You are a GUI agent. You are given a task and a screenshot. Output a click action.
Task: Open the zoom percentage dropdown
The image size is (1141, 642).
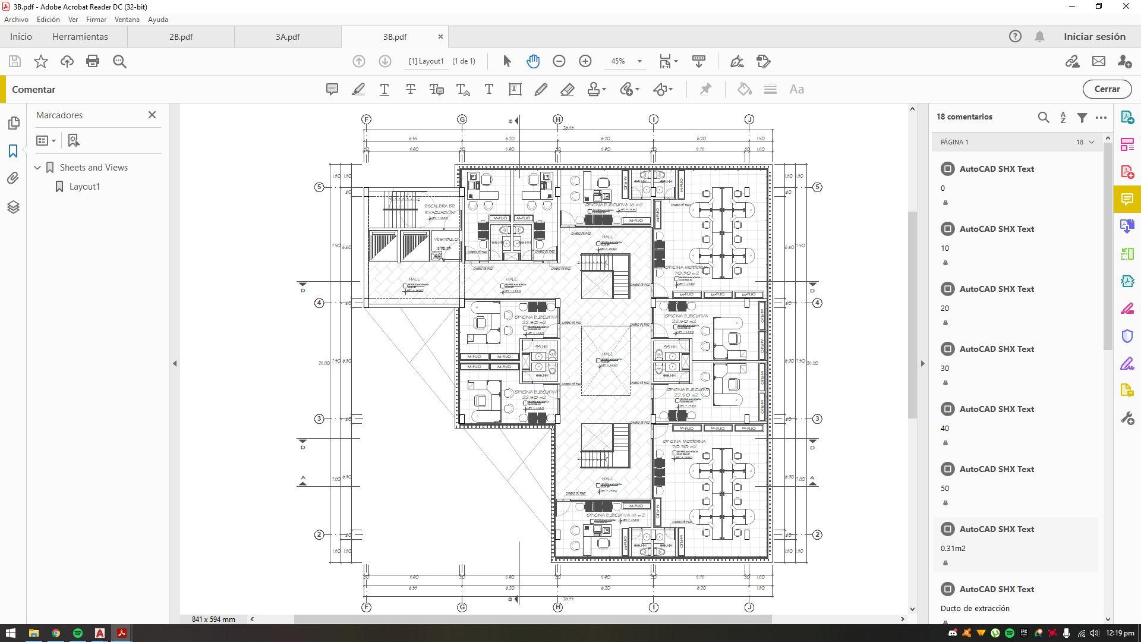coord(639,61)
